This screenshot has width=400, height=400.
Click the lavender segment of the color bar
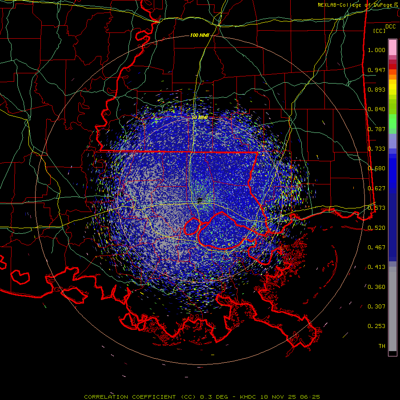[392, 141]
